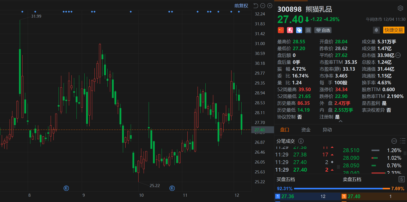Viewport: 407px width, 202px height.
Task: Click the price alert bell icon
Action: click(376, 30)
